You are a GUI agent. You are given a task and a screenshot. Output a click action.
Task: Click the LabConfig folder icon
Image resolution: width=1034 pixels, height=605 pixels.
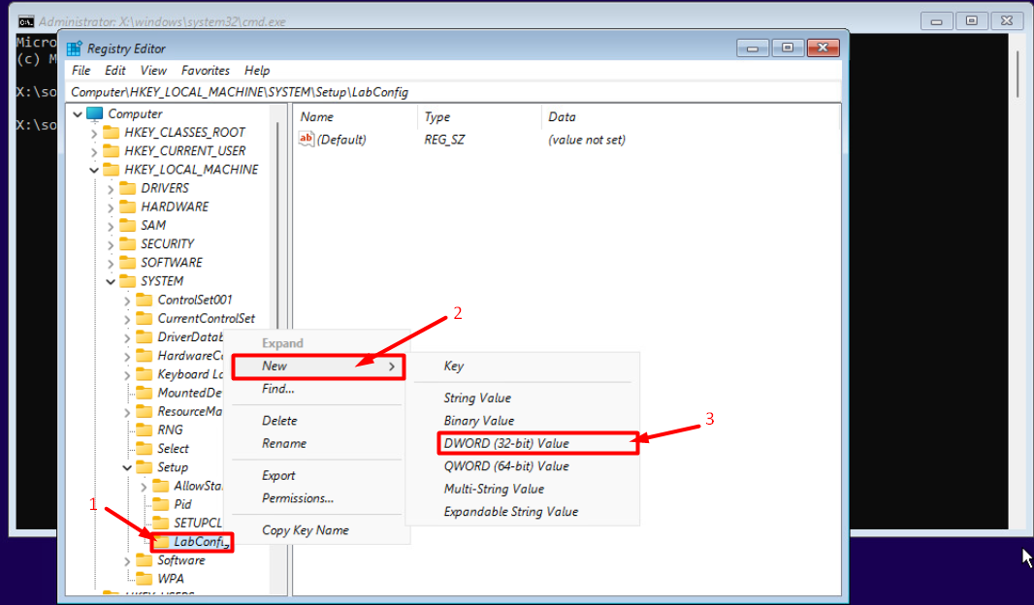pos(161,542)
